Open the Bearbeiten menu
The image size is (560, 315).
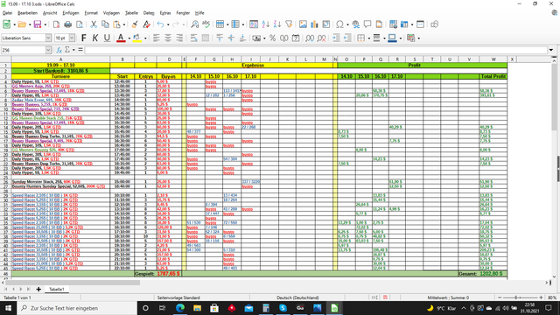pos(27,13)
